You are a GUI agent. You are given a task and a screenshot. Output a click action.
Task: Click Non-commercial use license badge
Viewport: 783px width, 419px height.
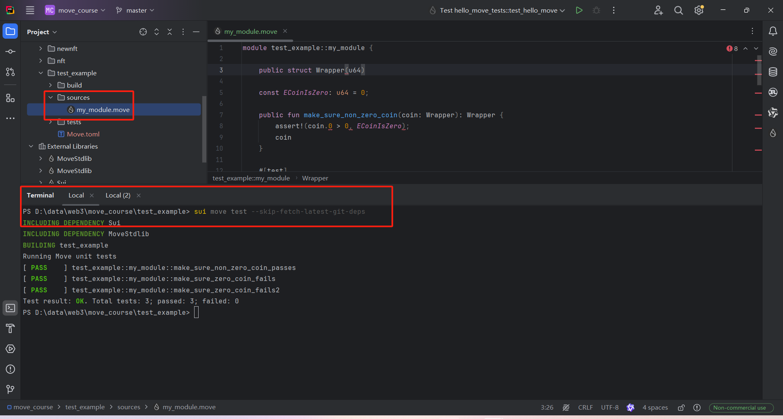[741, 408]
